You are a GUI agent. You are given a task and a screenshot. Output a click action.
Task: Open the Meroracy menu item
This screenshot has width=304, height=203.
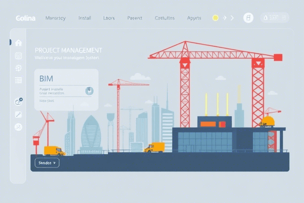pyautogui.click(x=55, y=18)
